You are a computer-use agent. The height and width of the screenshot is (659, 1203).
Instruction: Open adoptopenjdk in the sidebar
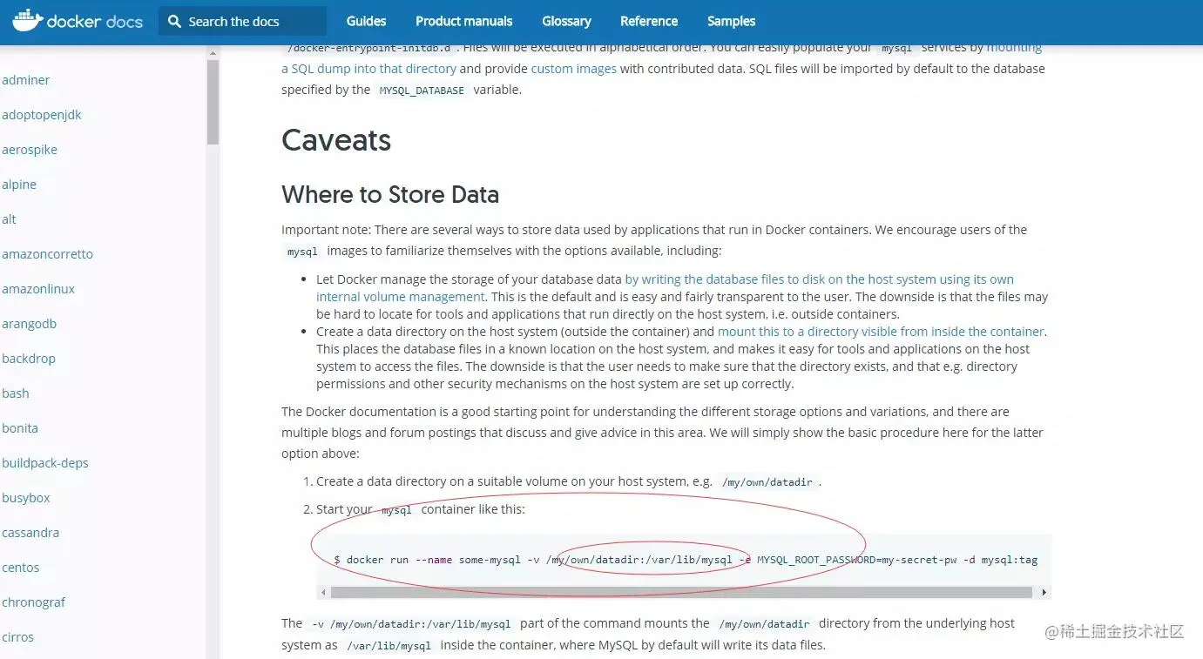click(x=42, y=115)
